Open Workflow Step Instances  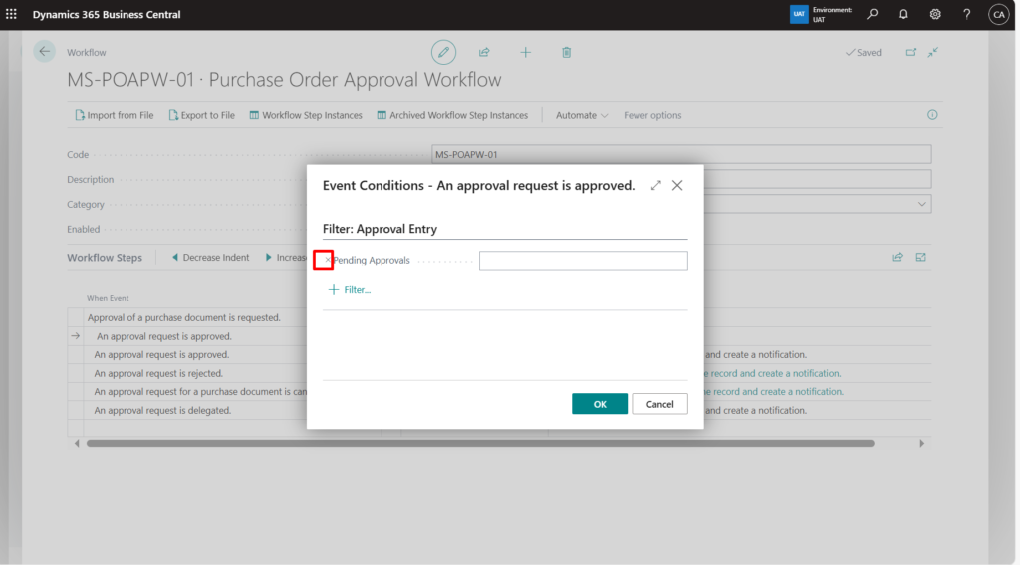306,115
